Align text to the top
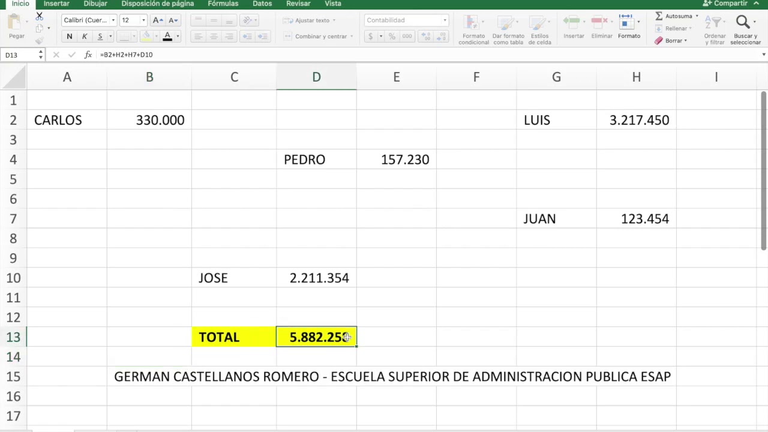 coord(198,20)
